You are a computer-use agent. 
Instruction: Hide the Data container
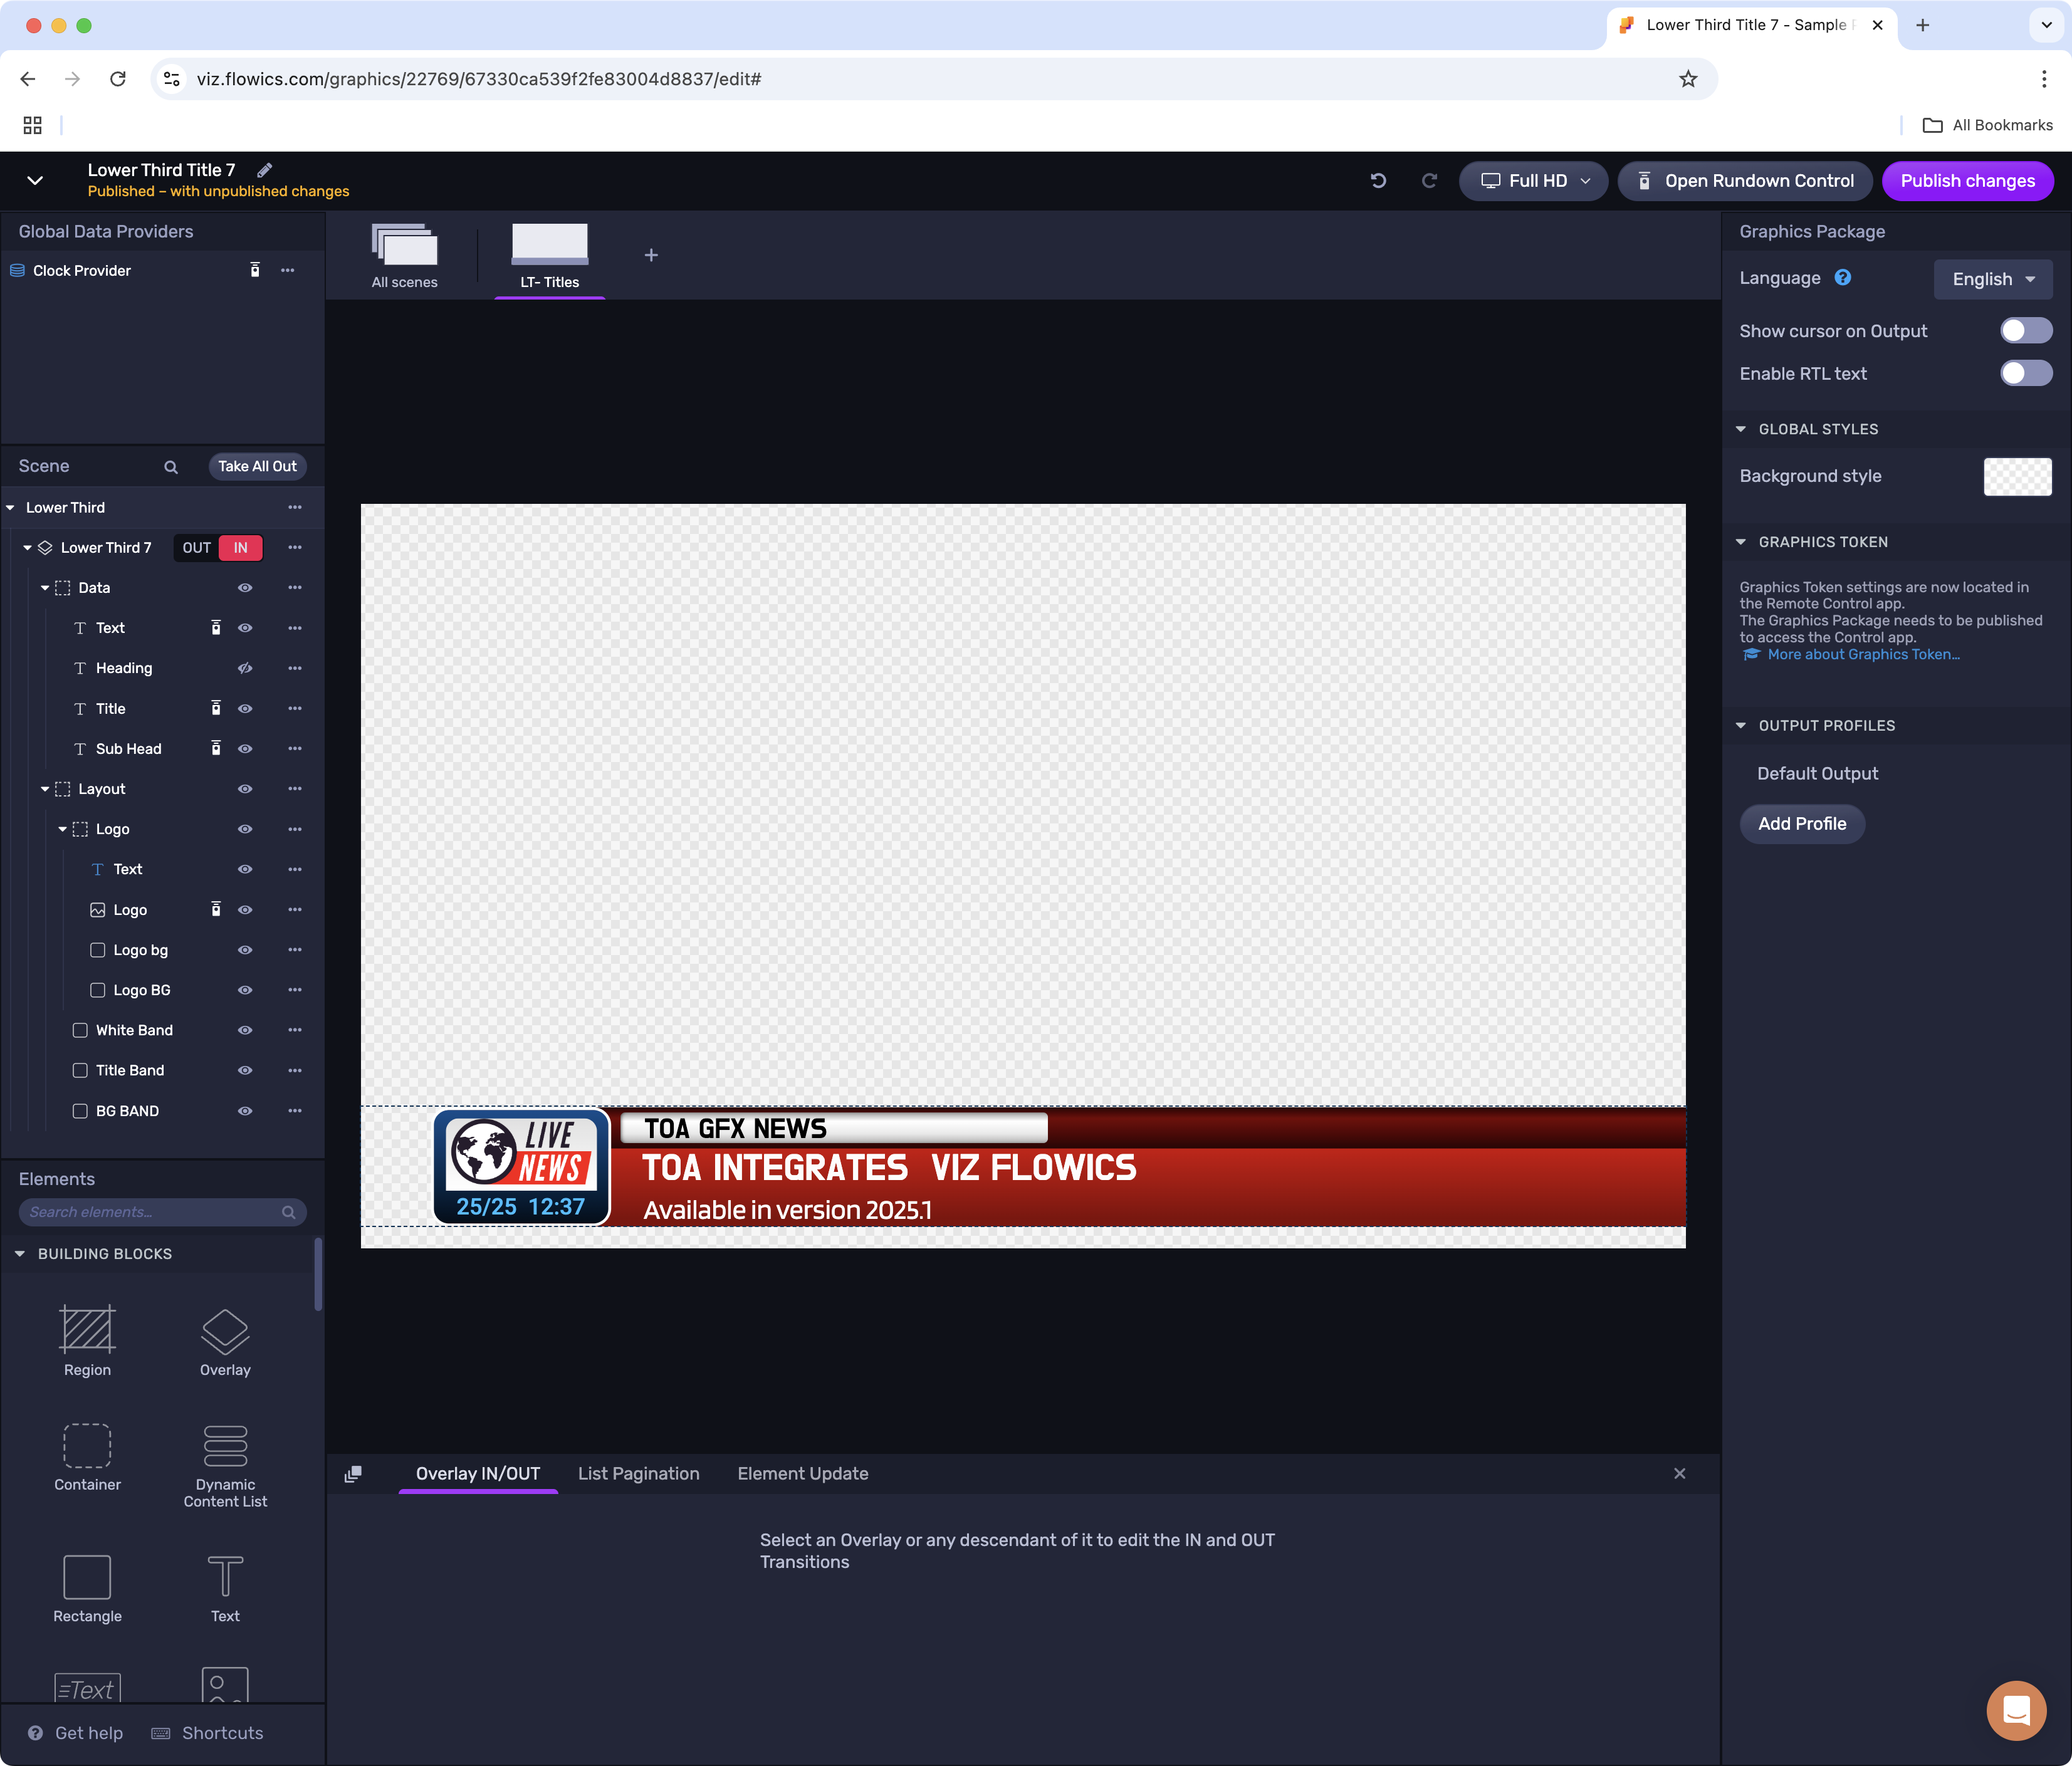tap(245, 588)
